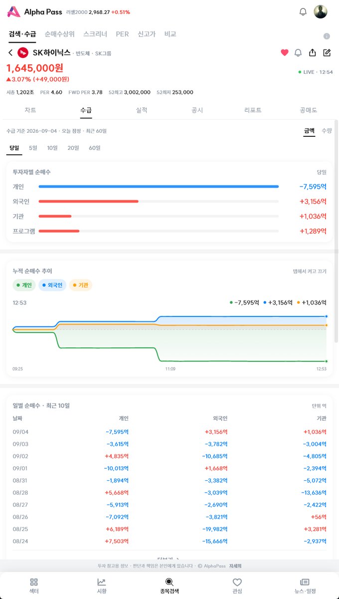The height and width of the screenshot is (599, 339).
Task: Click the 외국인 column header in daily table
Action: (220, 418)
